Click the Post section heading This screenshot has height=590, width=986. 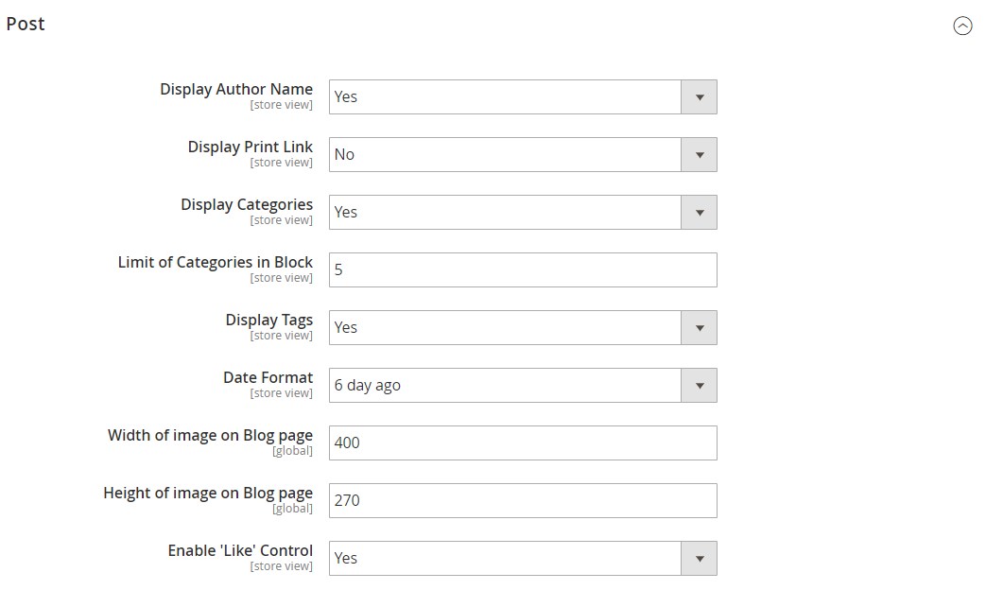(x=26, y=24)
